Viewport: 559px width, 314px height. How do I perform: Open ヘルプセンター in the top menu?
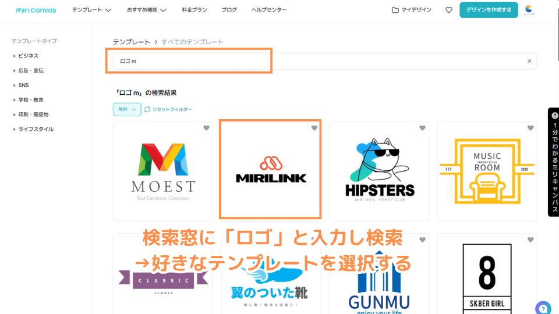tap(269, 10)
